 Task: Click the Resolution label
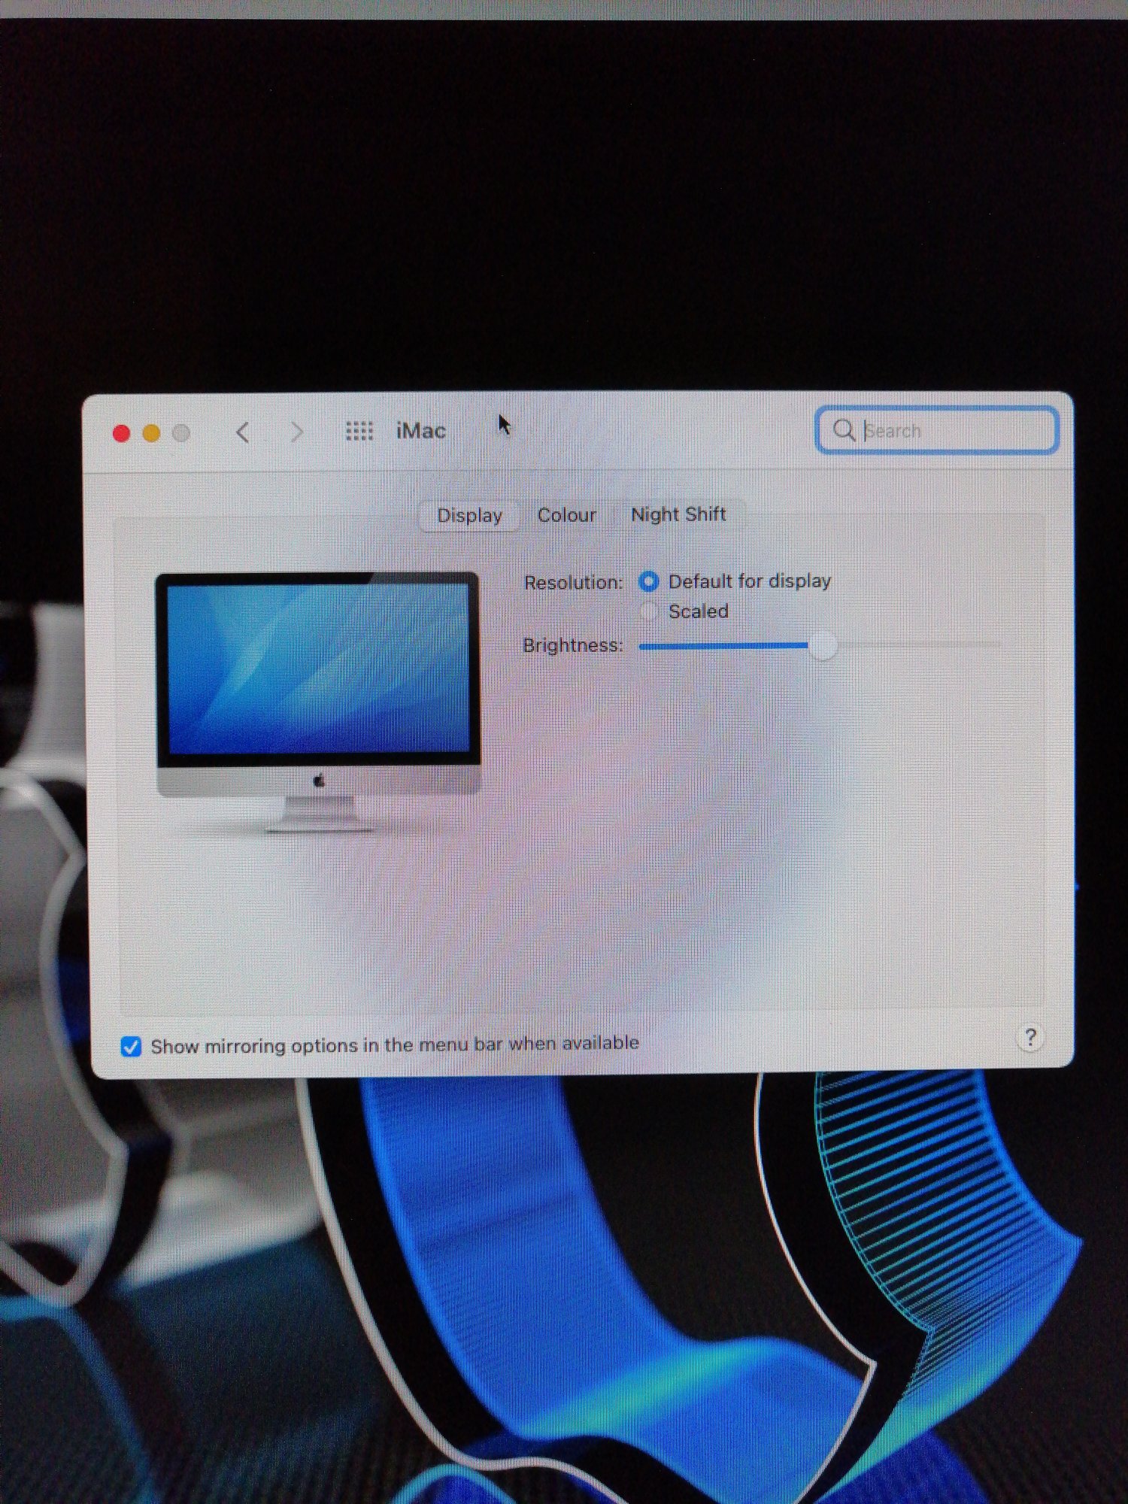(574, 583)
